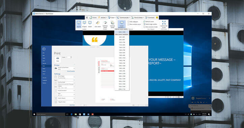Image resolution: width=244 pixels, height=128 pixels.
Task: Select 1024 x 768 resolution option
Action: click(122, 42)
